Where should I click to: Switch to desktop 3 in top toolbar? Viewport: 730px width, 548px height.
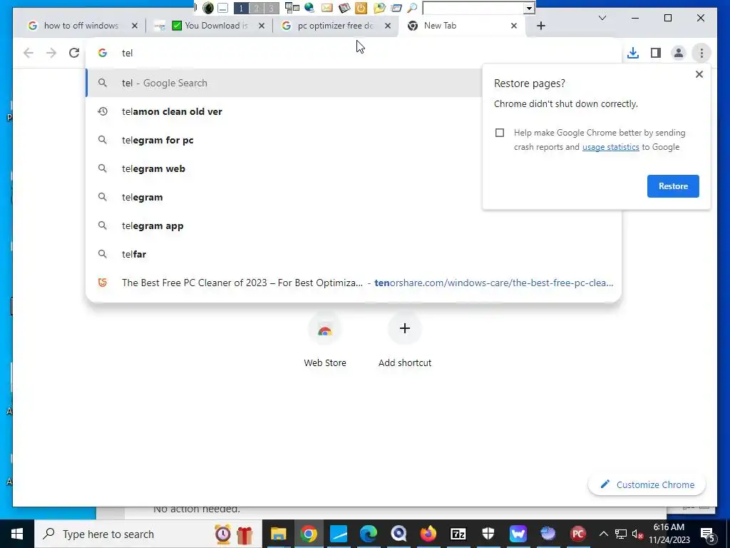tap(272, 8)
